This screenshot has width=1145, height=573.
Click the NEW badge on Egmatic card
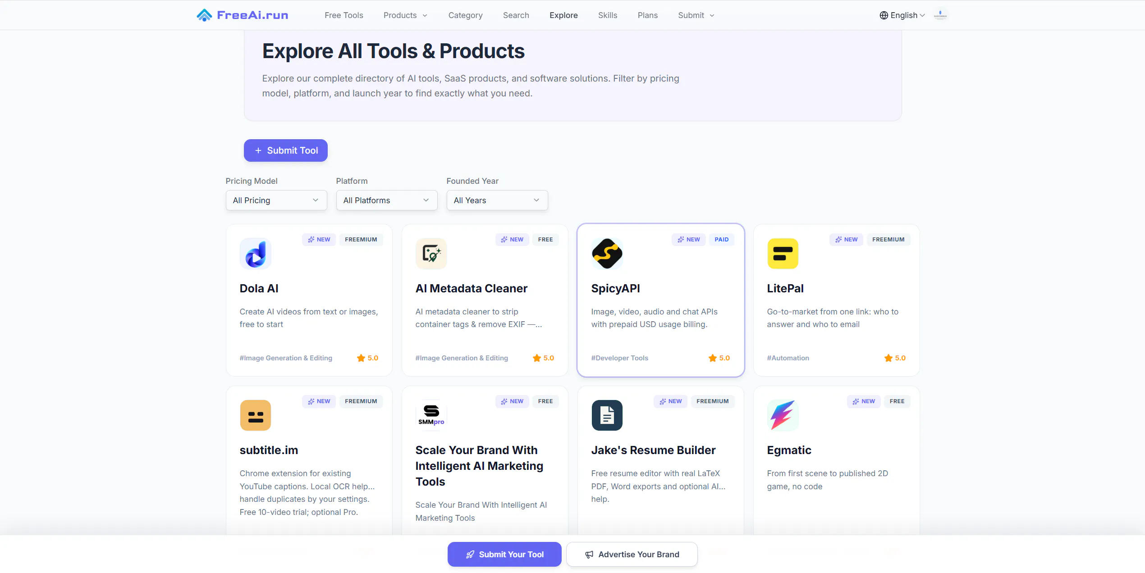pos(864,401)
